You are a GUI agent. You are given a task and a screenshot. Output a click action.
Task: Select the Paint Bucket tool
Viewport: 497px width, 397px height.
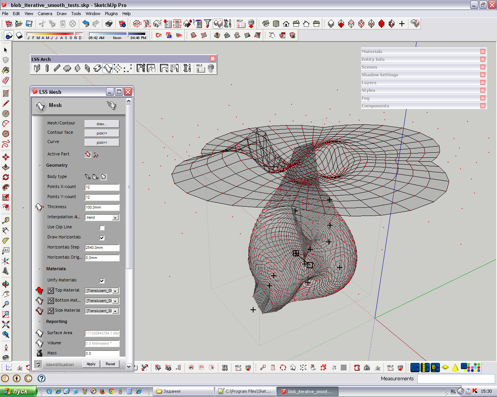click(x=6, y=70)
